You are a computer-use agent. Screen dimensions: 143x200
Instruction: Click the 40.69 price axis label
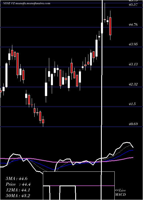[x=133, y=124]
